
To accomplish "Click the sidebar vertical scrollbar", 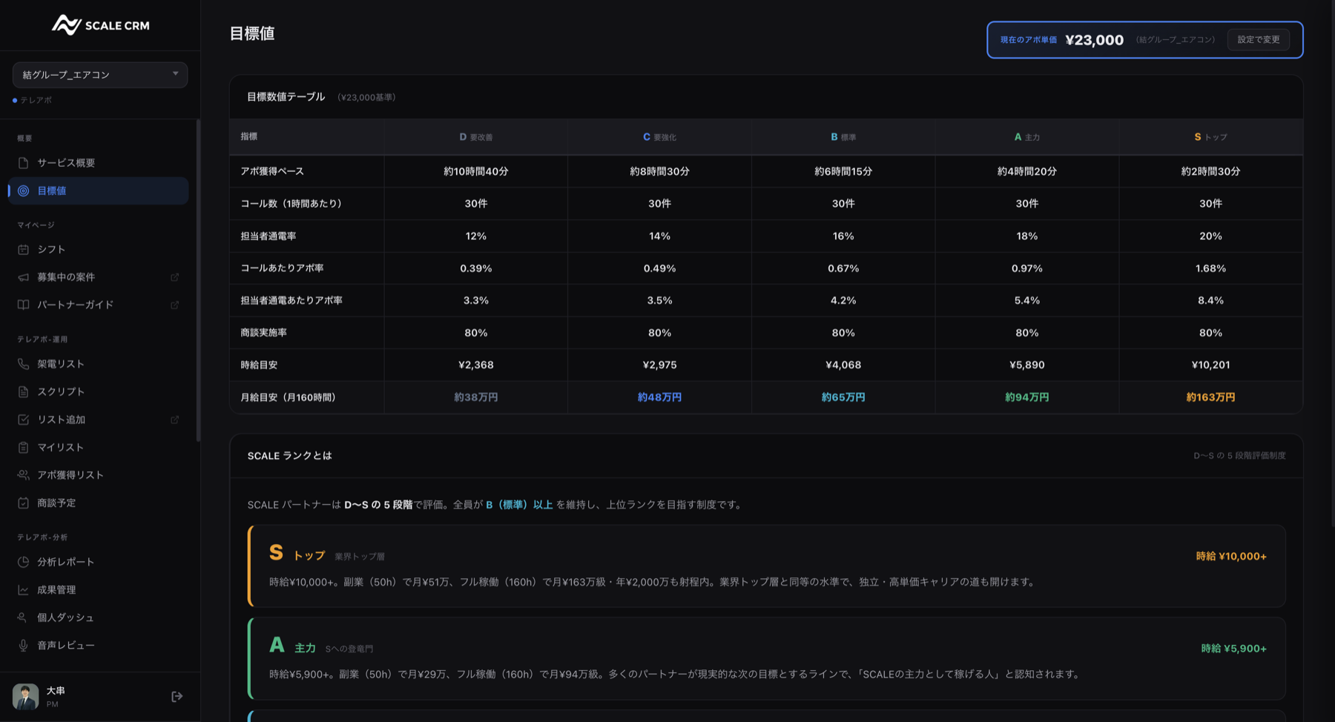I will click(198, 280).
